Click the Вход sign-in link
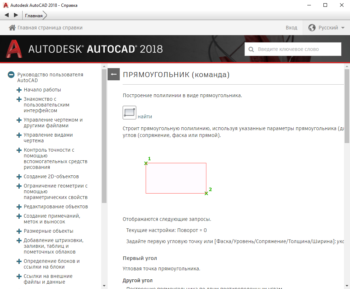 pos(291,28)
